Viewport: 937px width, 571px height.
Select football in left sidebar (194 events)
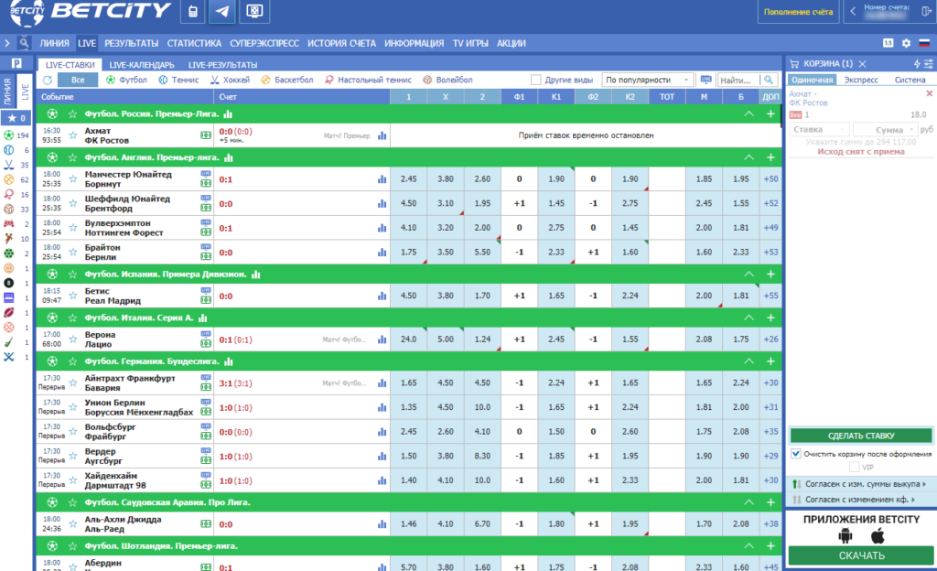pyautogui.click(x=9, y=135)
